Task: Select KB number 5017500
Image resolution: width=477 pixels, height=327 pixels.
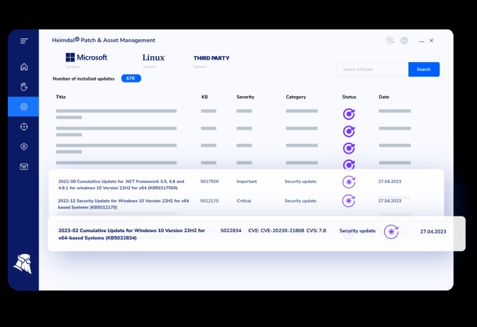Action: 209,181
